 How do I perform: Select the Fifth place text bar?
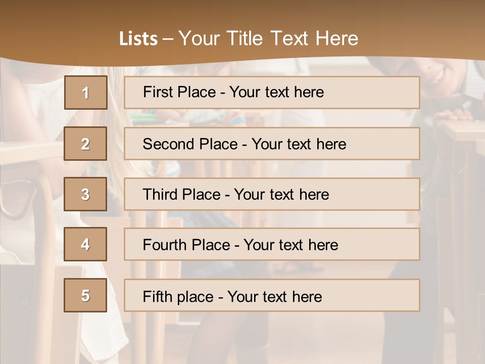(x=272, y=295)
